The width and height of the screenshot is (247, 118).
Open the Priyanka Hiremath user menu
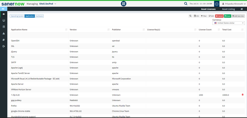click(x=234, y=4)
